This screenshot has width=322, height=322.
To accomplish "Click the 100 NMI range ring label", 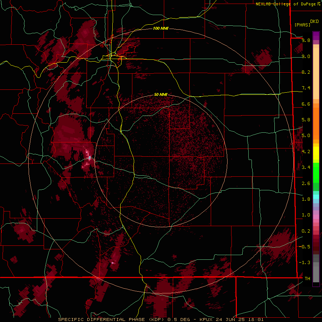I will pyautogui.click(x=161, y=28).
